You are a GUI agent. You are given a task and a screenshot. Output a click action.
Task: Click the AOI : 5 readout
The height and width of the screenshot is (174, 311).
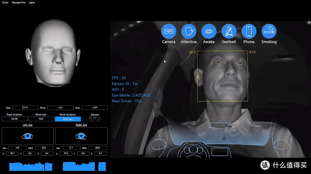click(118, 89)
